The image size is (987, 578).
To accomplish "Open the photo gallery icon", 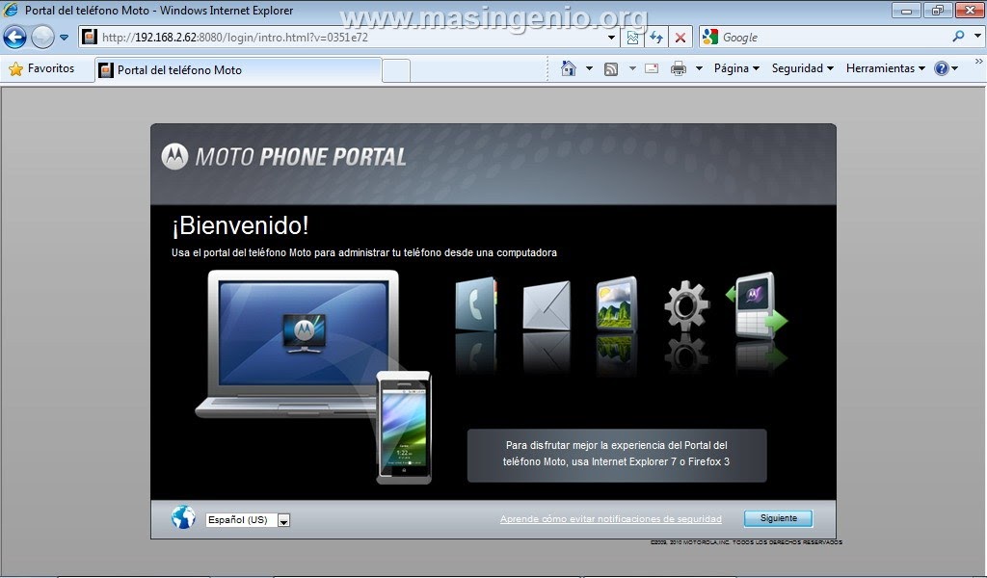I will tap(617, 303).
